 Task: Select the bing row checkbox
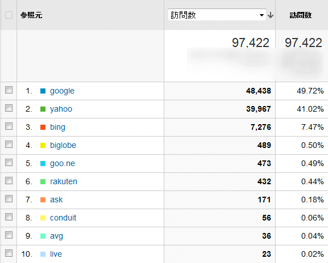point(9,126)
